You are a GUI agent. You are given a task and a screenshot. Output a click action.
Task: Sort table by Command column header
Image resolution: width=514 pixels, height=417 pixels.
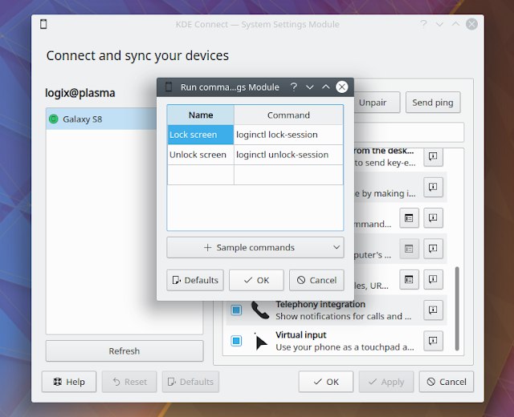click(288, 115)
